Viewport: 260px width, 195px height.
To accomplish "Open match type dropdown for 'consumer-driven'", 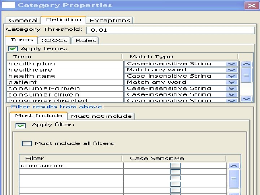I will 231,88.
